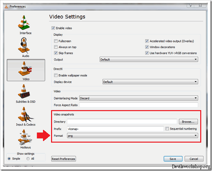Toggle Accelerated video output (Overlay) checkbox
The image size is (212, 171).
147,41
